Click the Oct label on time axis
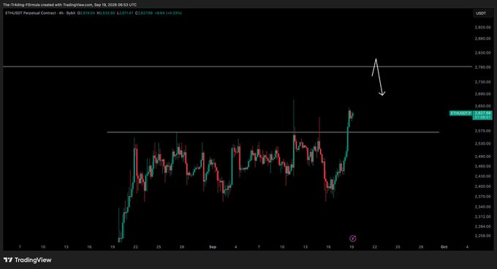Image resolution: width=497 pixels, height=269 pixels. (x=444, y=247)
